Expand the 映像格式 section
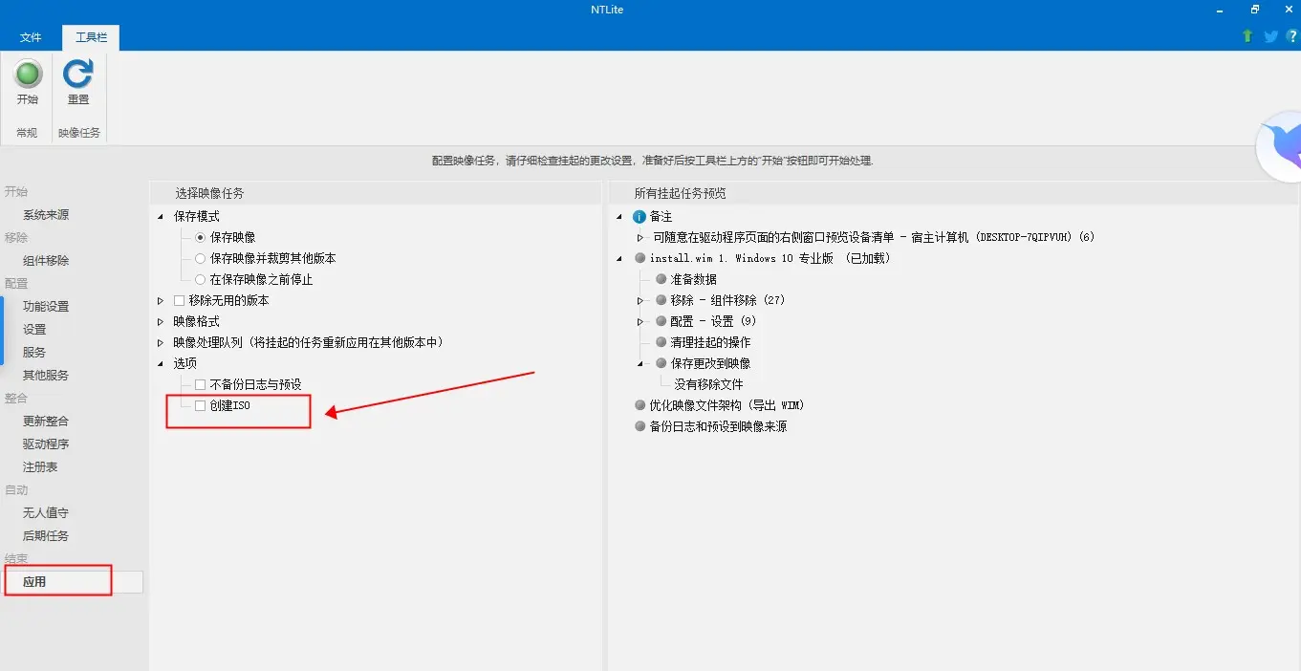The width and height of the screenshot is (1301, 671). point(161,321)
